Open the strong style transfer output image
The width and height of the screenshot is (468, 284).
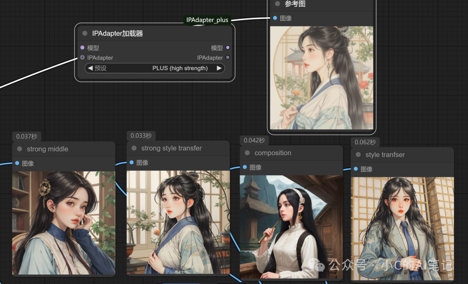pos(178,222)
